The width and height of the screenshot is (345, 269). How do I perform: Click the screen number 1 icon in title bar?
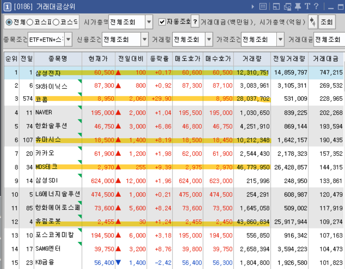(x=7, y=7)
